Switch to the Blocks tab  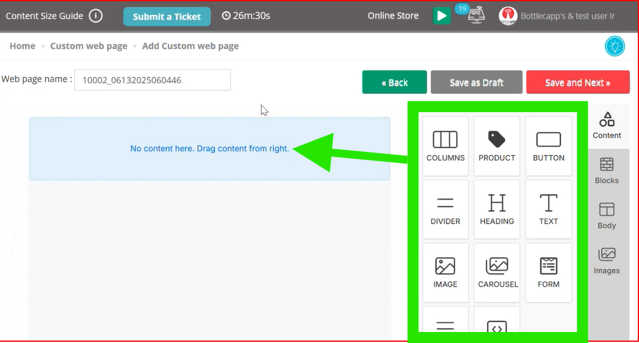click(607, 171)
